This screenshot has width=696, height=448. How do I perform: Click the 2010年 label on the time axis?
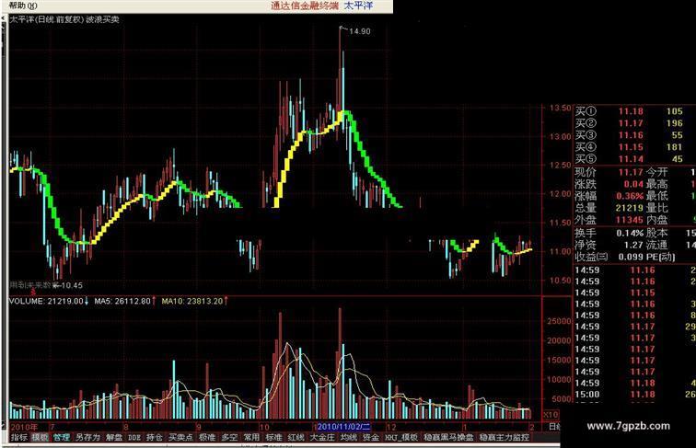pyautogui.click(x=24, y=427)
